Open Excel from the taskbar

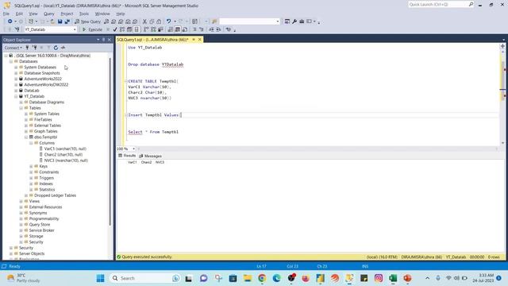(393, 278)
